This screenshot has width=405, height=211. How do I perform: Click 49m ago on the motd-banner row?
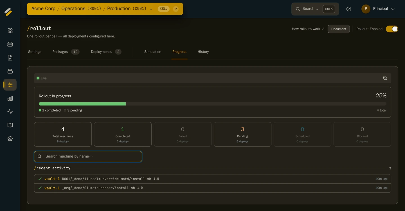click(381, 188)
